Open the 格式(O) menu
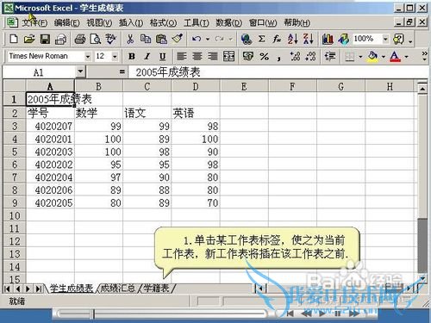Screen dimensions: 431x323 (x=163, y=22)
